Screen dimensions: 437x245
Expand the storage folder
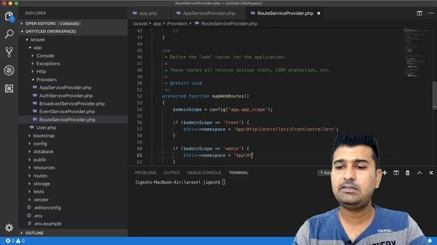point(42,184)
